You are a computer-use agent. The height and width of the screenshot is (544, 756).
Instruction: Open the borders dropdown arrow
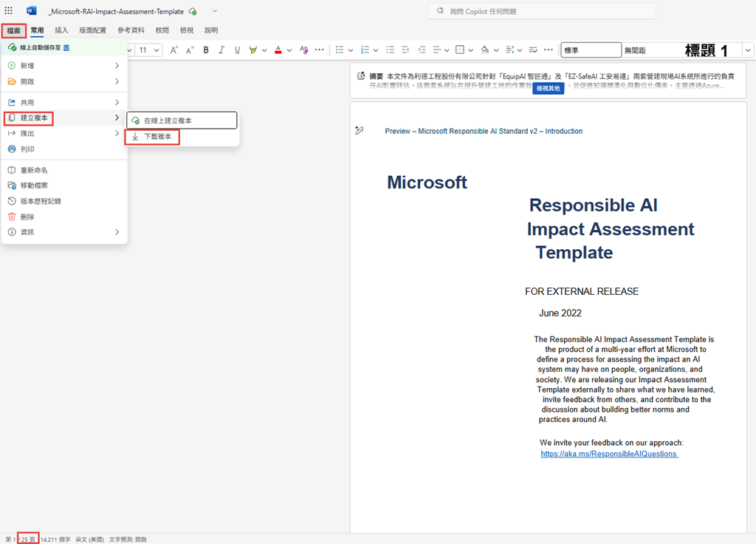[470, 50]
